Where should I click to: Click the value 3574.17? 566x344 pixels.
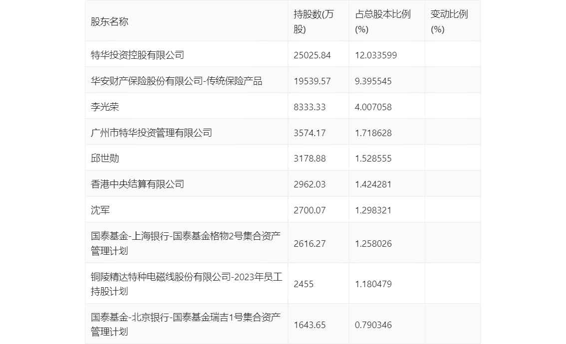click(x=310, y=133)
